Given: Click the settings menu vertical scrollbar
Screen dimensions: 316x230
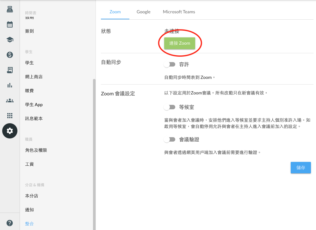Looking at the screenshot, I should [x=94, y=154].
